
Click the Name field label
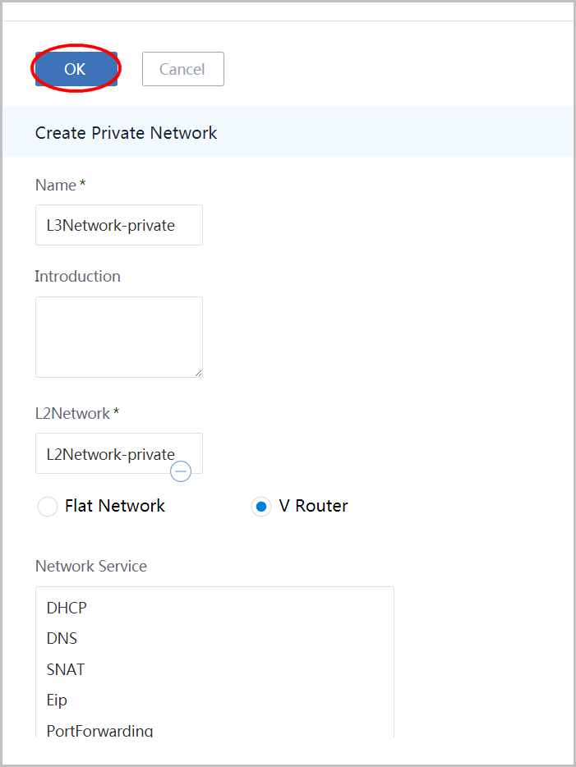point(56,185)
